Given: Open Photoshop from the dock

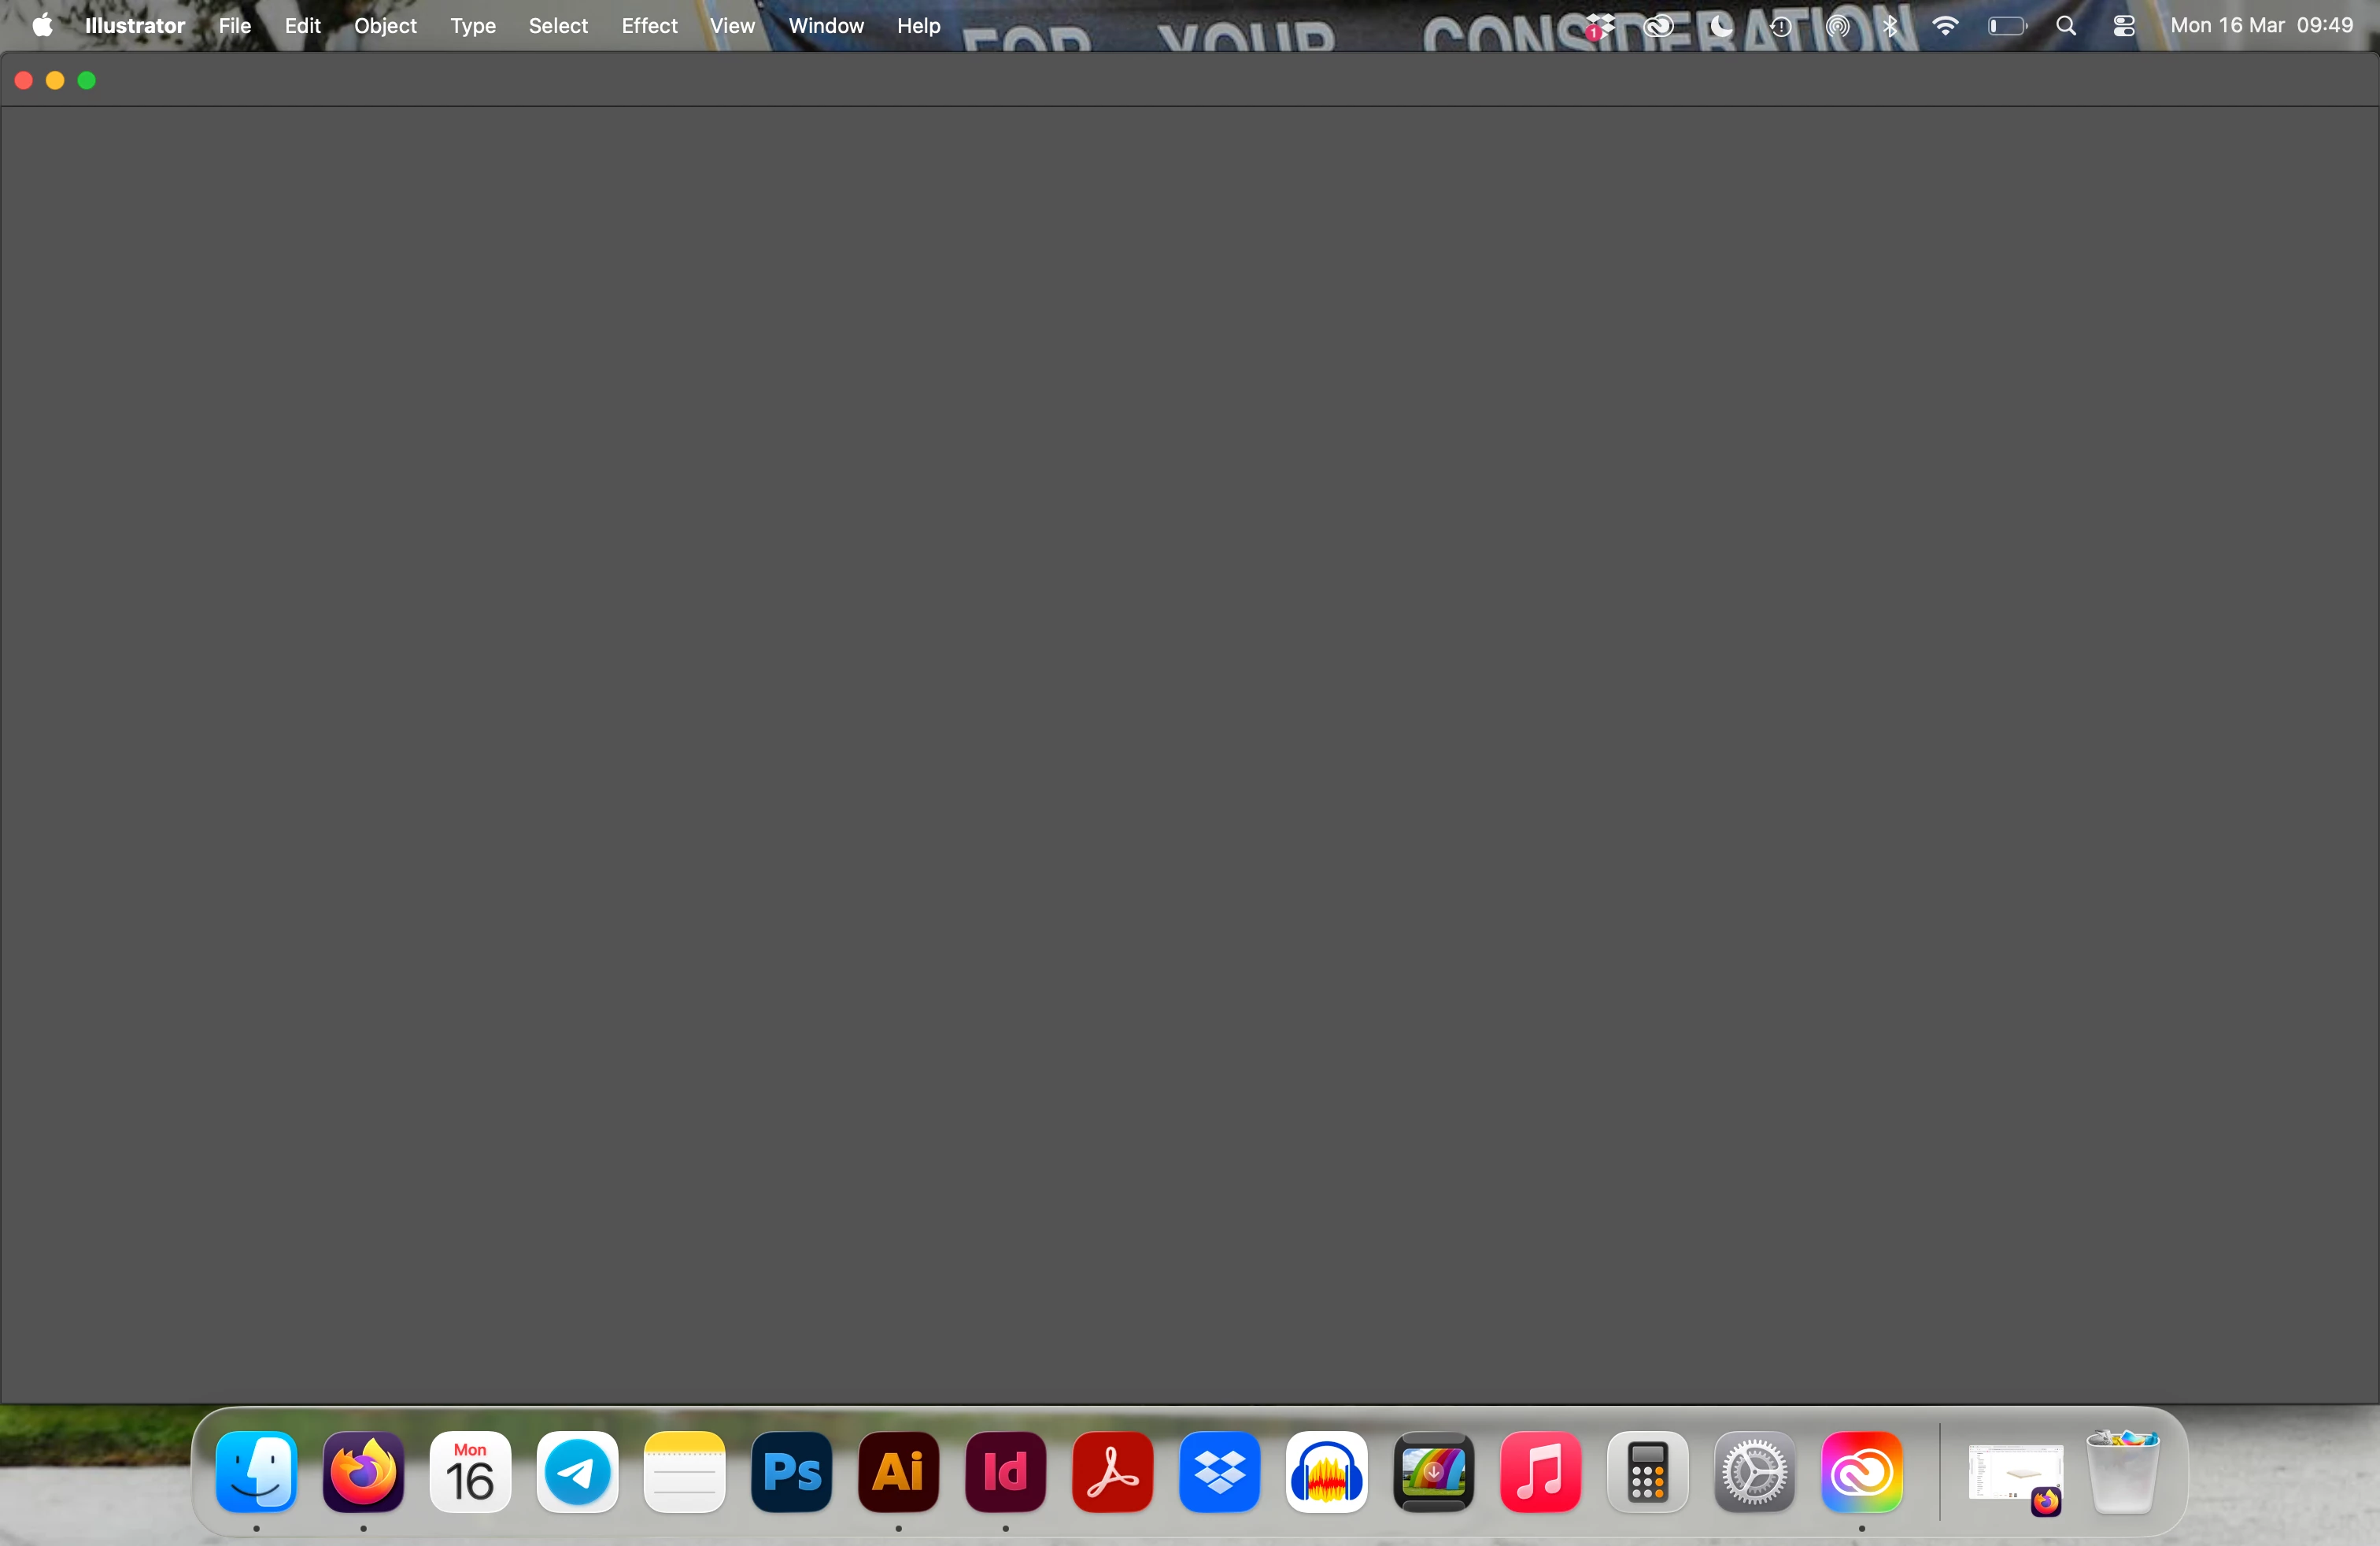Looking at the screenshot, I should 791,1472.
